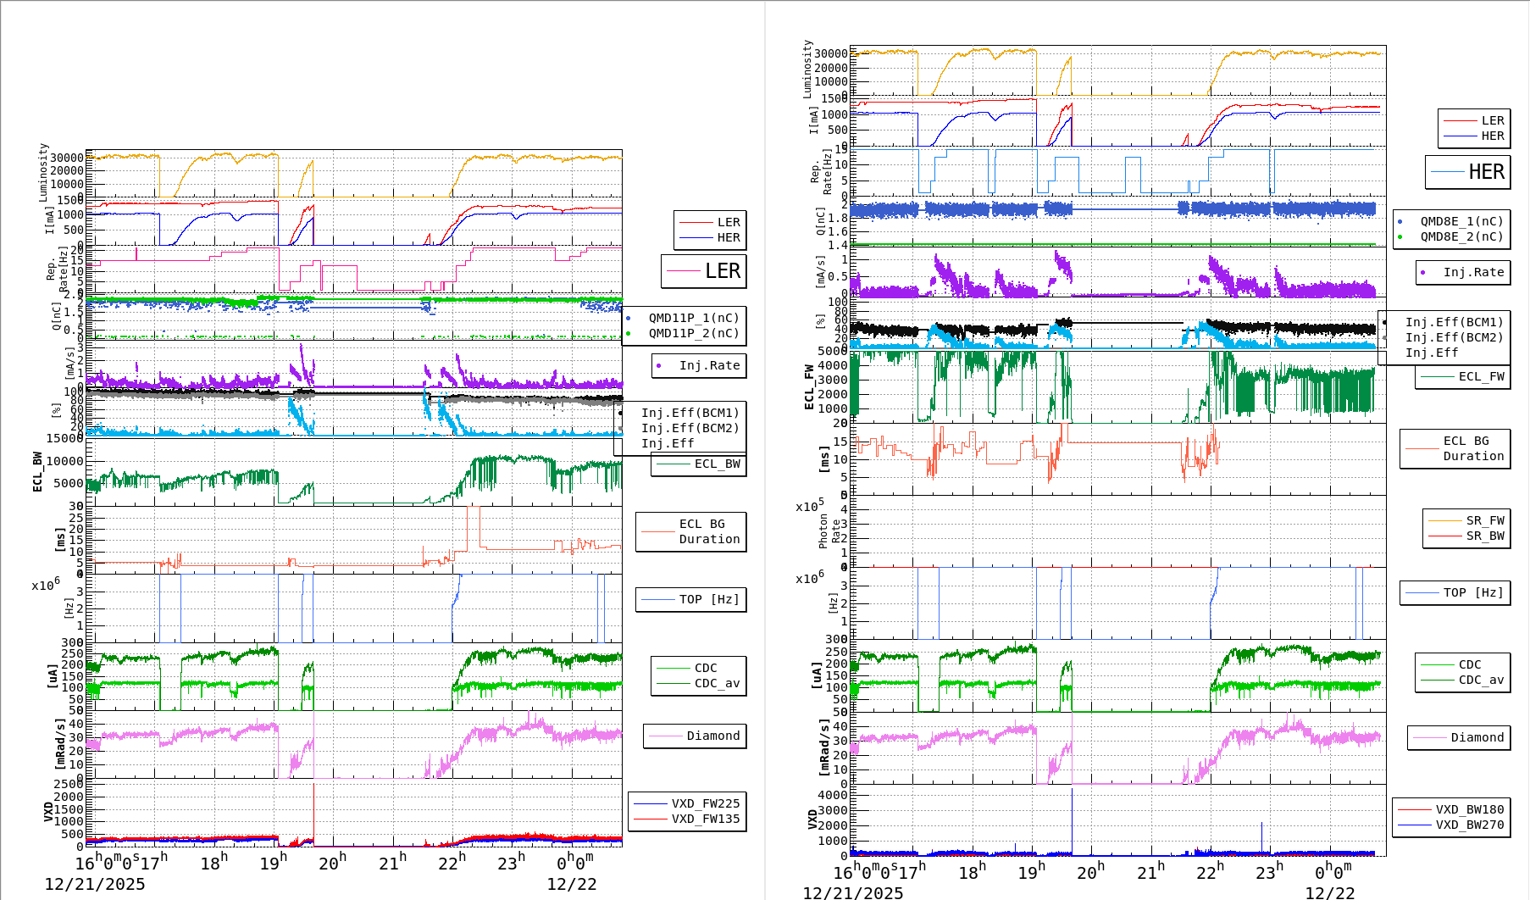Select the VXD_FW225 legend entry

[x=687, y=803]
